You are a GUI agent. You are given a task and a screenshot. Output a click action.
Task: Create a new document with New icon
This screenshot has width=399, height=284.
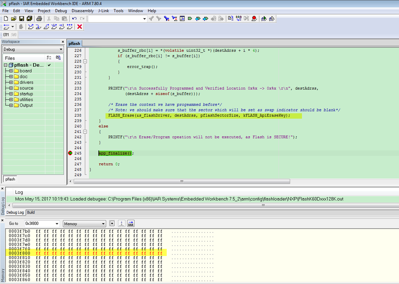6,18
